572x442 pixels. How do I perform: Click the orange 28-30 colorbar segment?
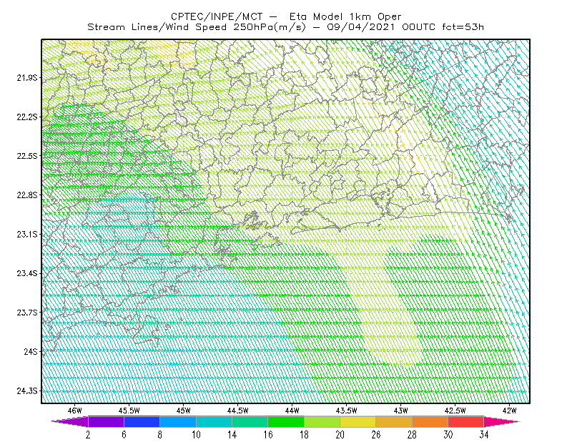pos(430,421)
